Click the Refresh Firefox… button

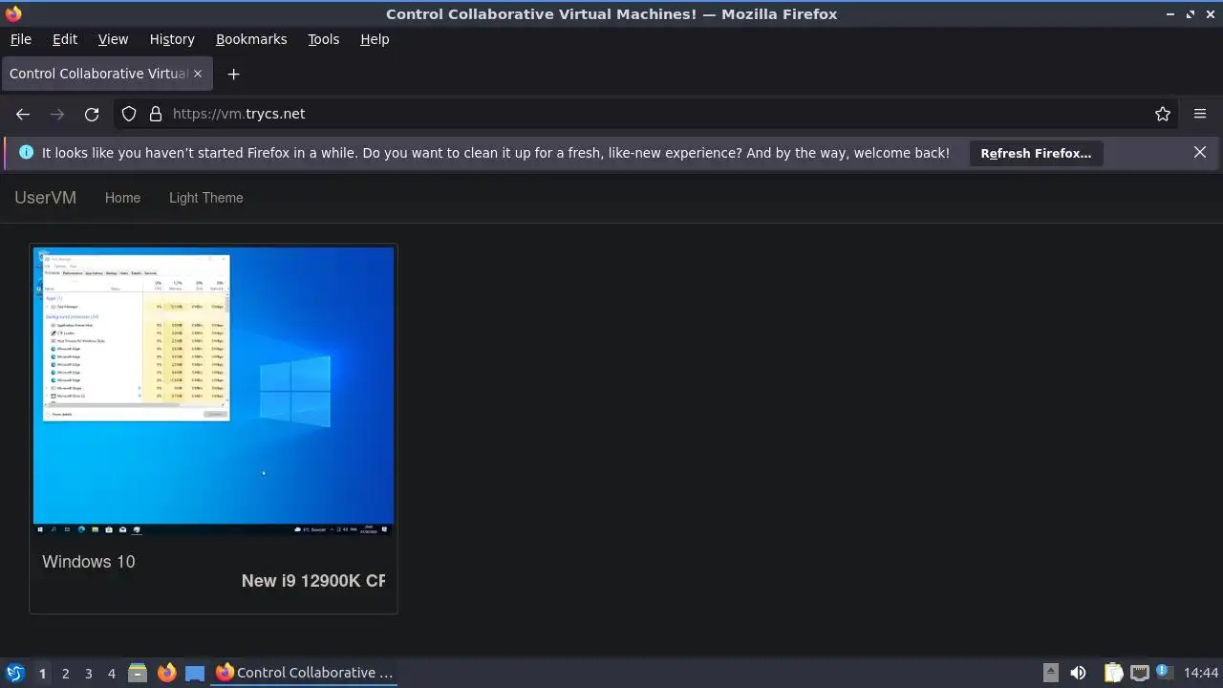1036,153
